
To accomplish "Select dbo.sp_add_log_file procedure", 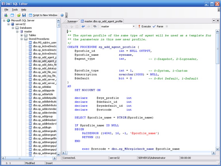I will [x=45, y=76].
